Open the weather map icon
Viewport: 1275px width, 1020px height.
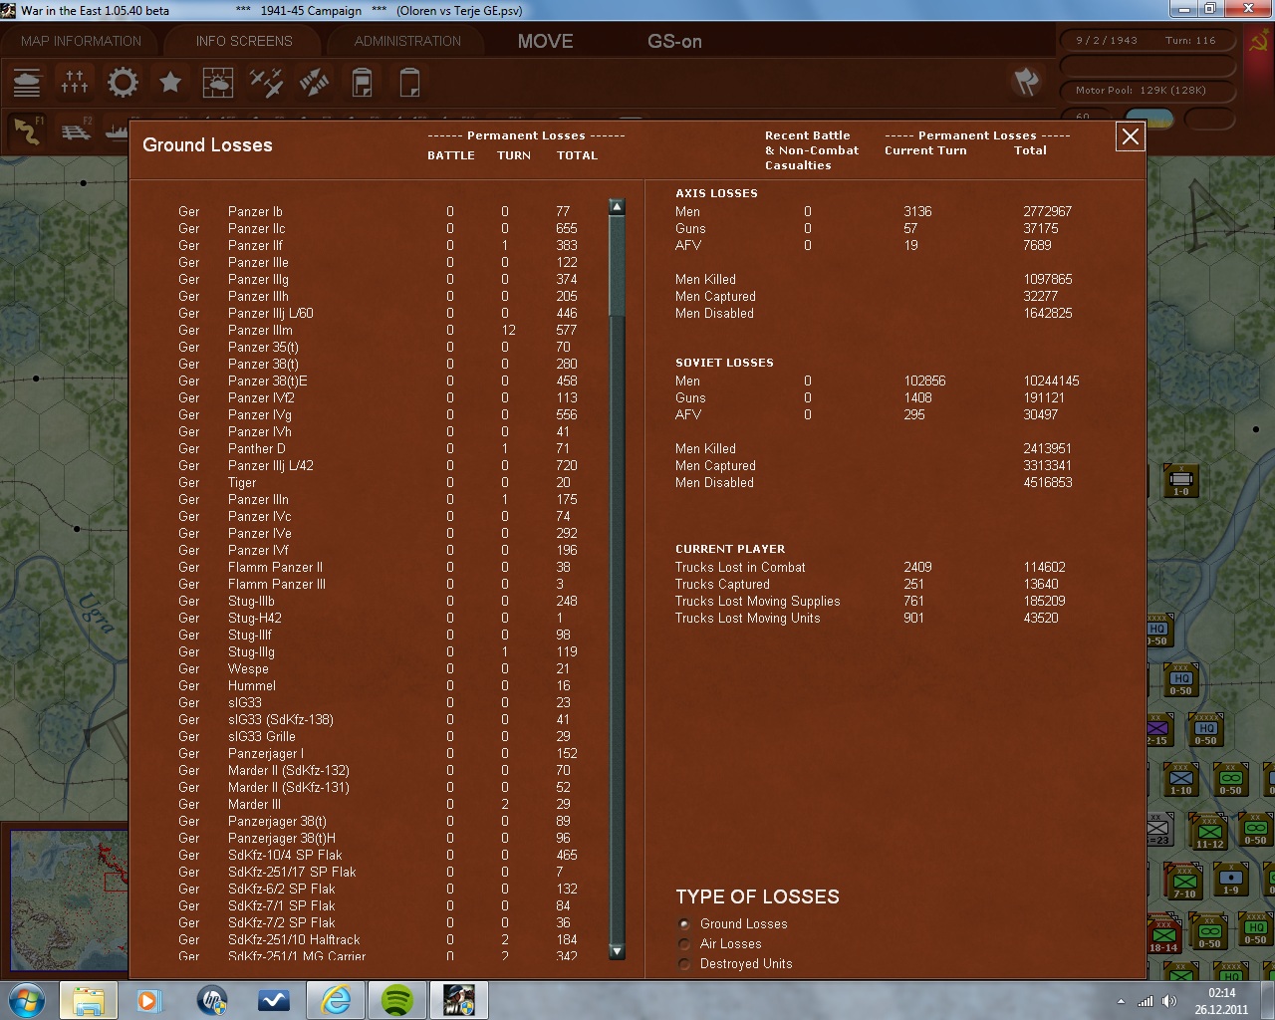point(218,83)
